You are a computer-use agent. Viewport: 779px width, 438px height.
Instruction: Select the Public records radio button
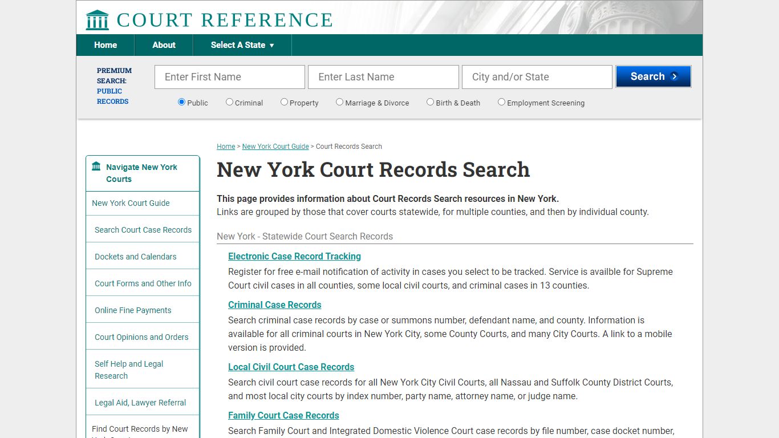point(181,101)
